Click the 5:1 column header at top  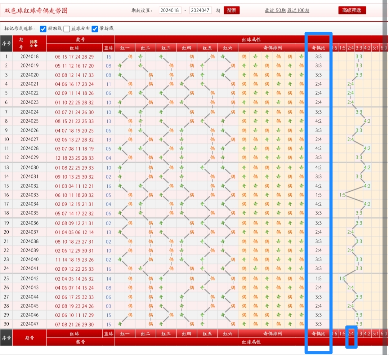click(375, 48)
